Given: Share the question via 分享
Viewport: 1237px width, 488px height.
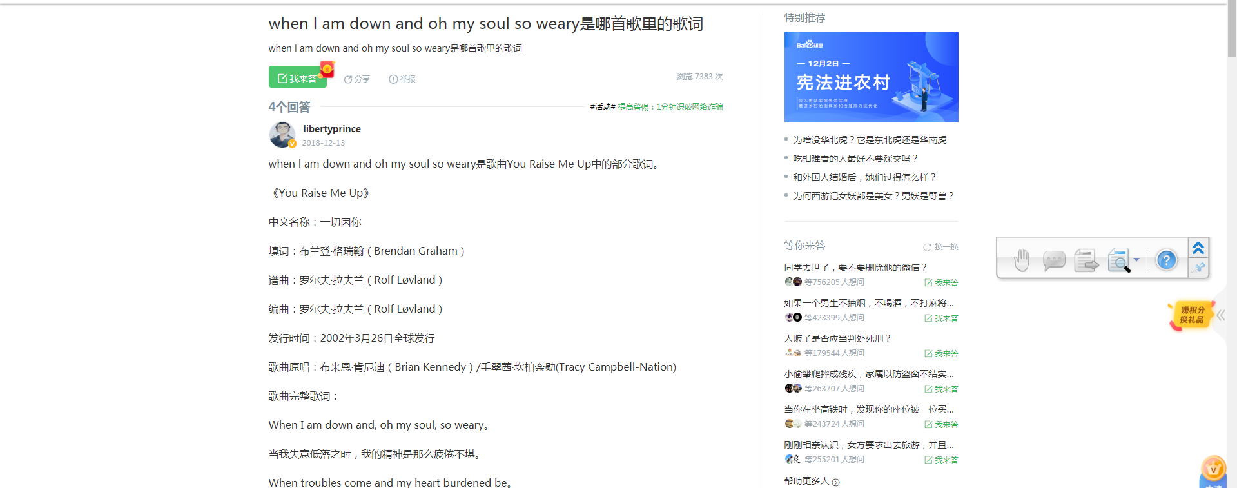Looking at the screenshot, I should (x=357, y=79).
